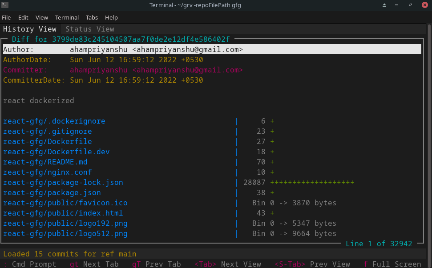Click the Next Tab shortcut hint
Image resolution: width=432 pixels, height=268 pixels.
[94, 264]
